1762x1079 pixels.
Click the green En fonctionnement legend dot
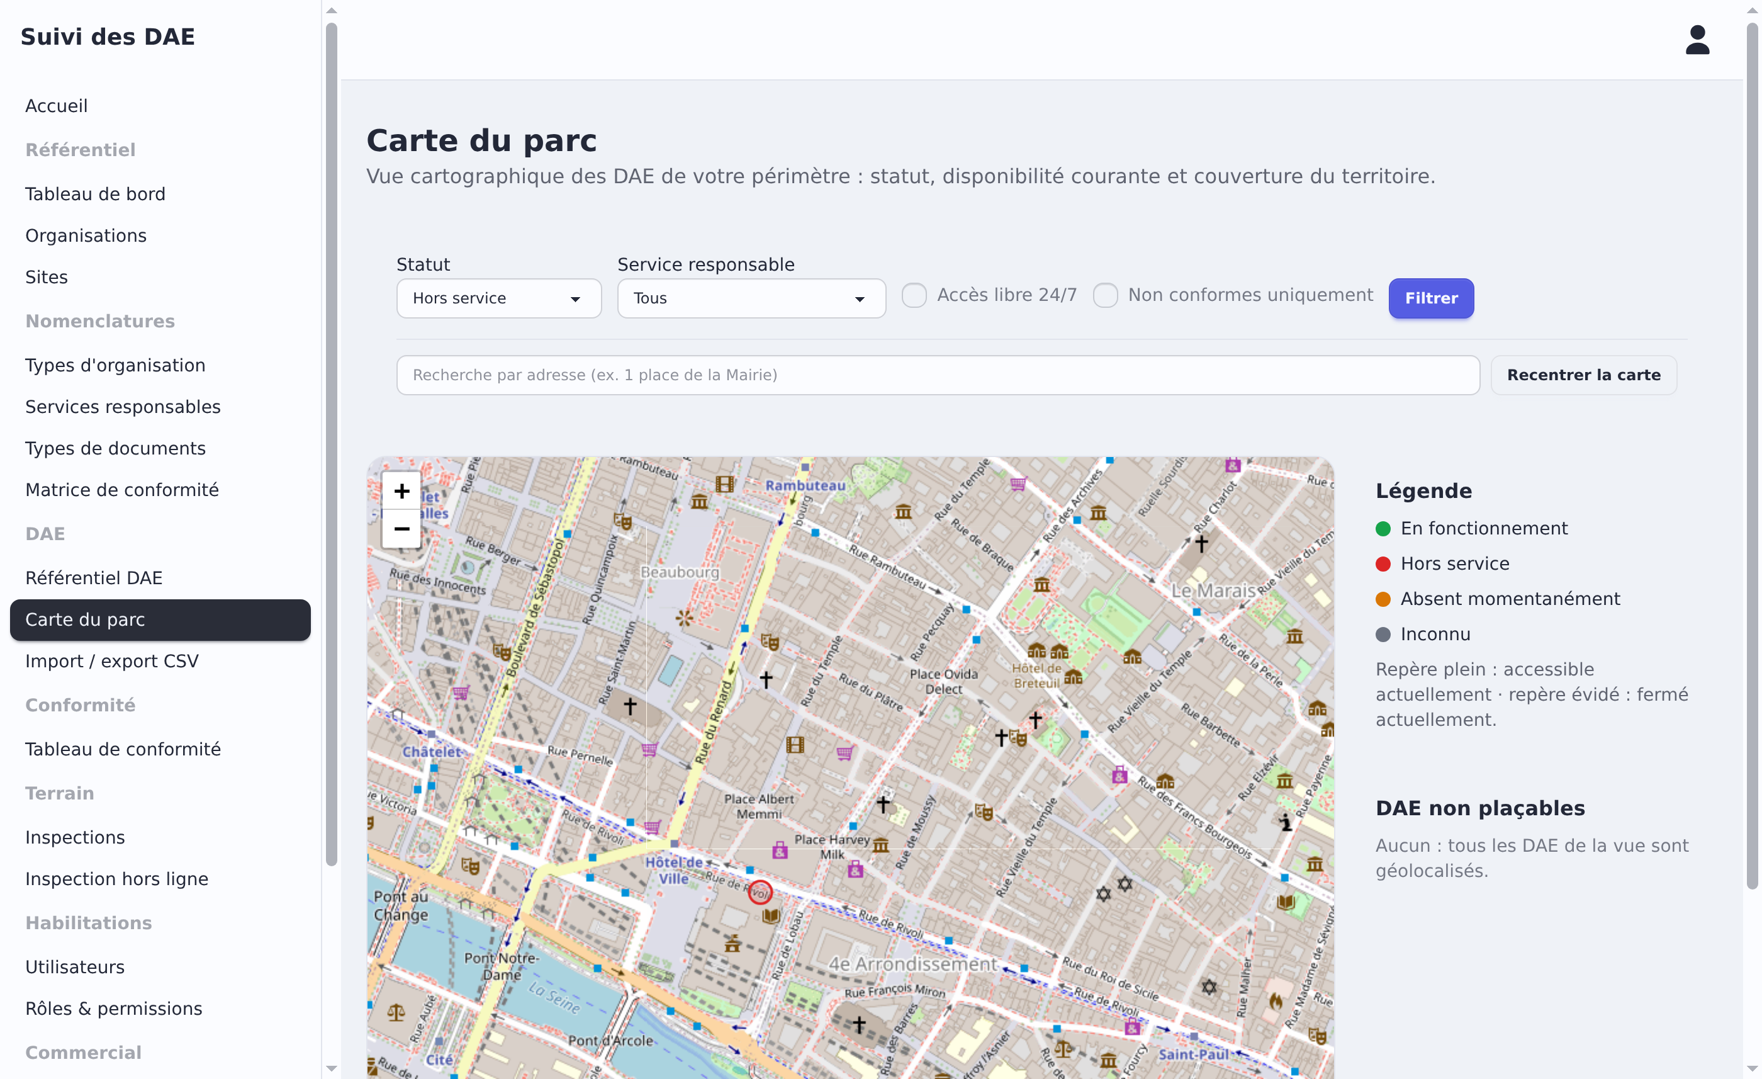point(1383,529)
